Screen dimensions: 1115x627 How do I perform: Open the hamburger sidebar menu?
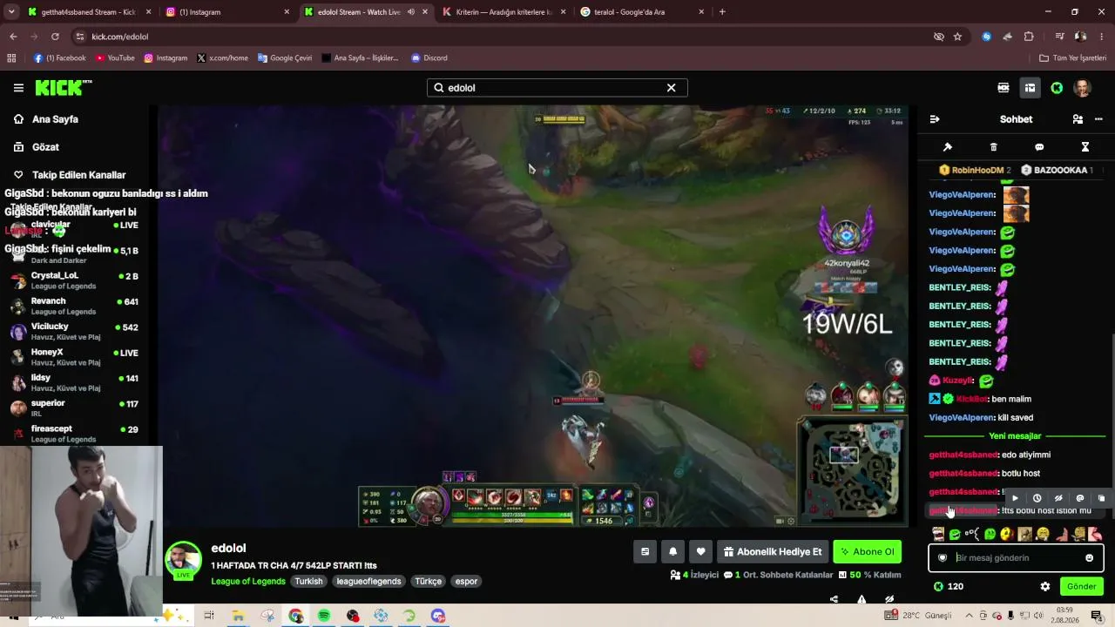[x=18, y=88]
